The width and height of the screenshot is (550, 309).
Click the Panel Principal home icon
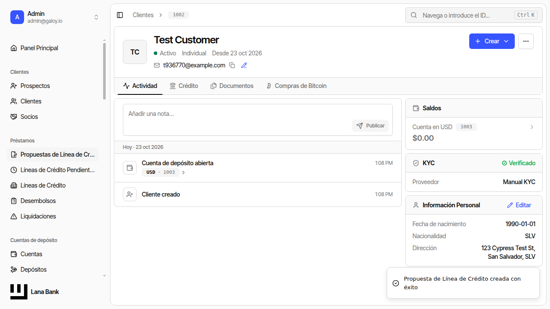point(14,48)
